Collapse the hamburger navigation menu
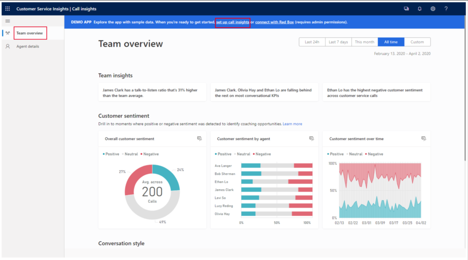 coord(8,21)
